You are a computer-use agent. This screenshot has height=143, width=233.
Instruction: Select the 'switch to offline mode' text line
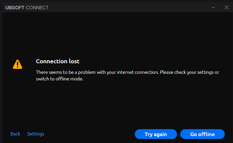(59, 79)
